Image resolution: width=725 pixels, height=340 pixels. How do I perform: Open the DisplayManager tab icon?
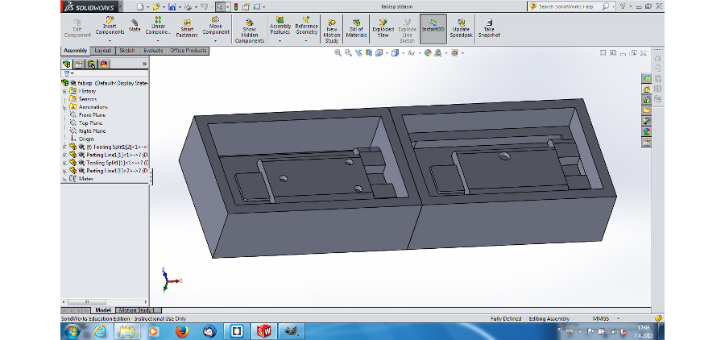(x=104, y=64)
